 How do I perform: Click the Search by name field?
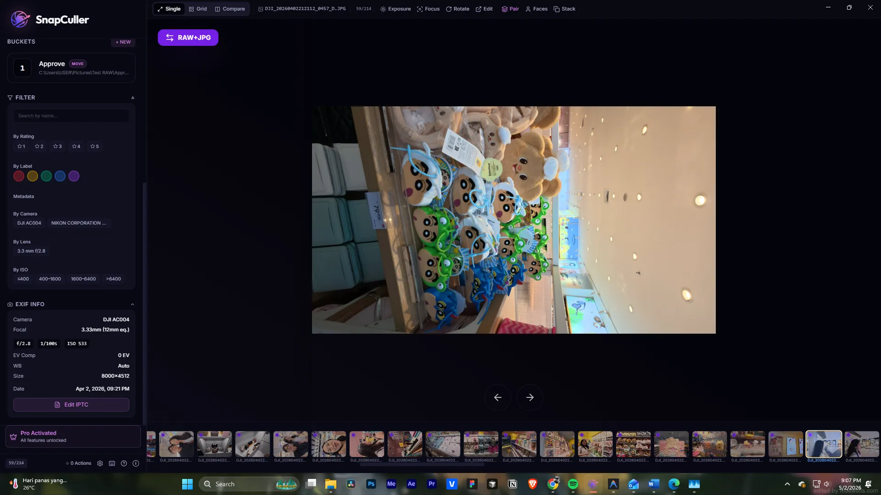click(x=71, y=115)
